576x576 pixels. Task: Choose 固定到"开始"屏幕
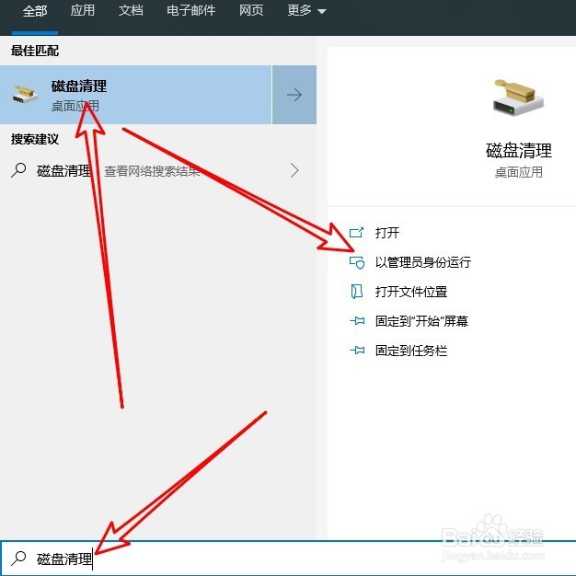tap(421, 321)
